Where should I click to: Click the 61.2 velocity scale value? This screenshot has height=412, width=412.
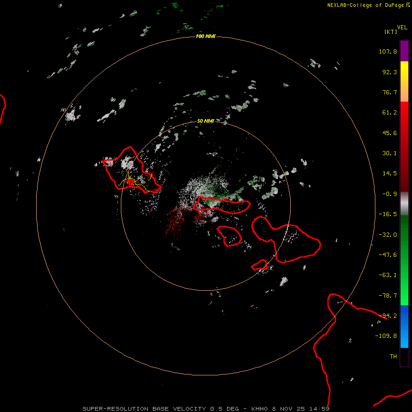(x=390, y=113)
